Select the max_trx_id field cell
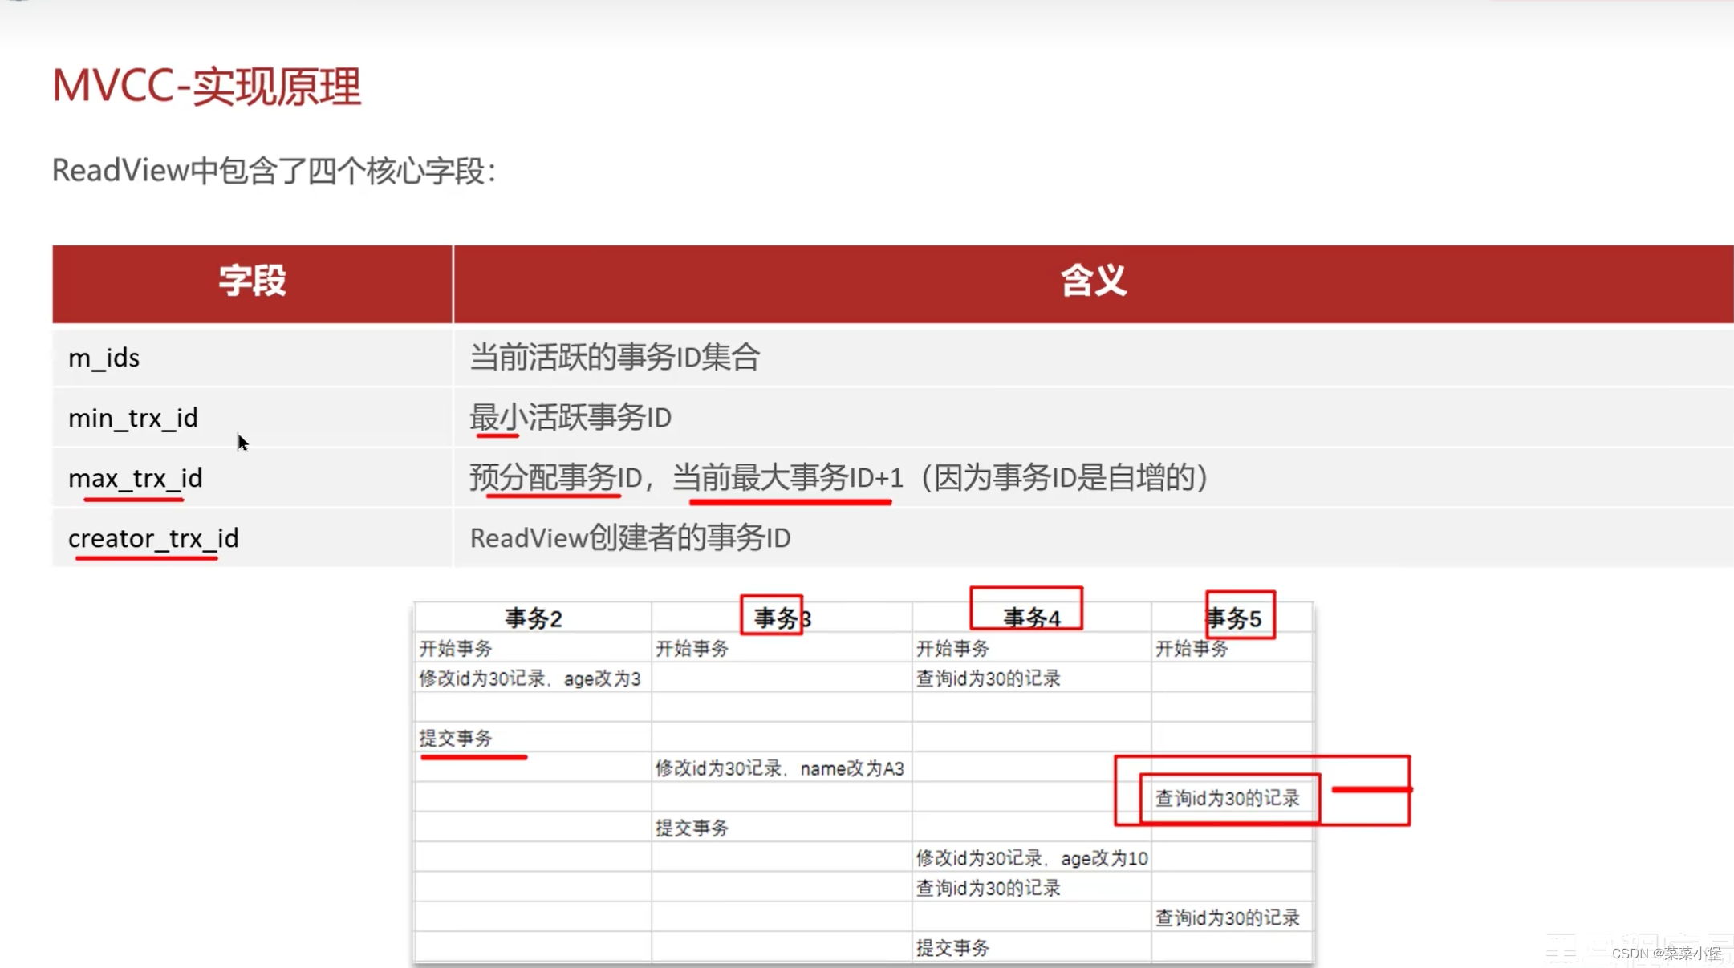The height and width of the screenshot is (968, 1734). click(x=252, y=478)
